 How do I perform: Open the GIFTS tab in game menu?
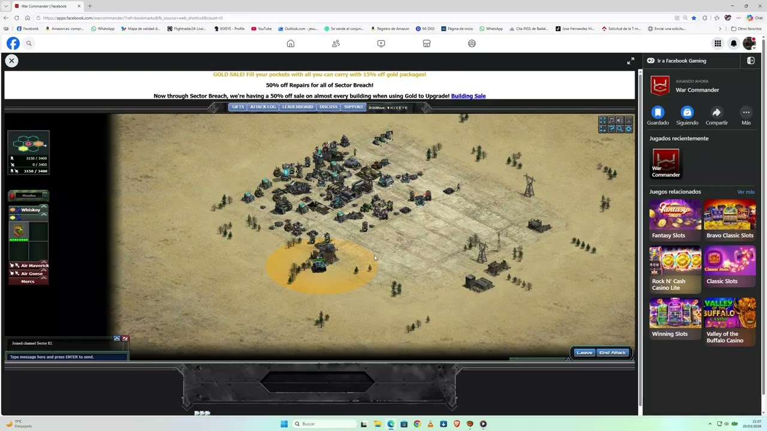238,107
